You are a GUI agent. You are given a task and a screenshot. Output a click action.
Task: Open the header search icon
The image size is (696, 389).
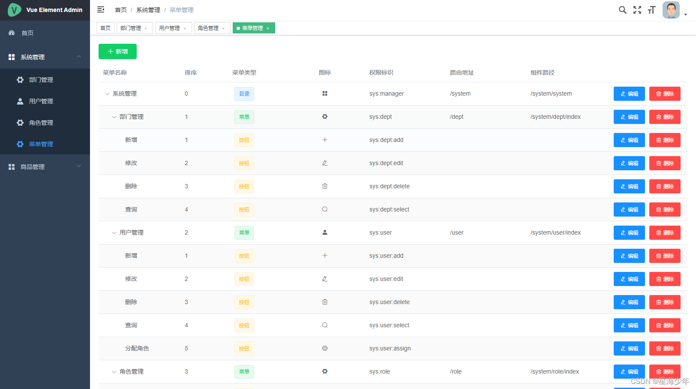click(623, 10)
